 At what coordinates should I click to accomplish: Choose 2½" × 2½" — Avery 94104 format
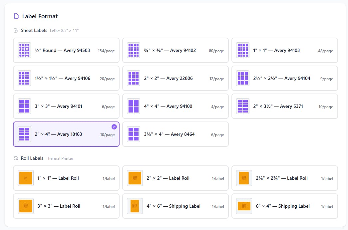tap(284, 78)
